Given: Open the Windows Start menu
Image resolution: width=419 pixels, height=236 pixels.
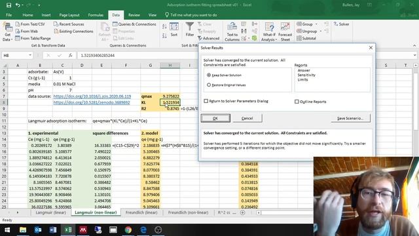Looking at the screenshot, I should [7, 230].
